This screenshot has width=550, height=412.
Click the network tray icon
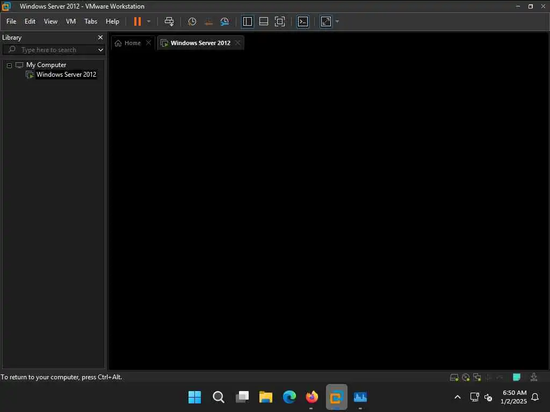click(x=474, y=398)
